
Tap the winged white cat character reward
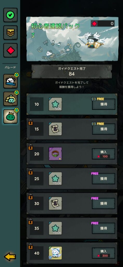(x=55, y=253)
